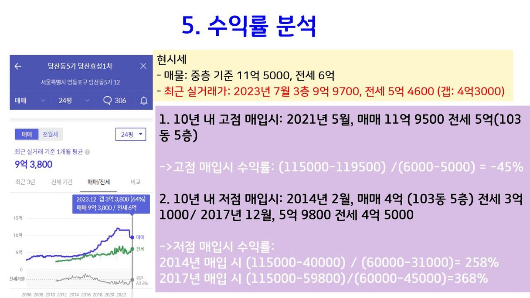Image resolution: width=530 pixels, height=298 pixels.
Task: Click 최근 실거래 기준 1개월 평균 label
Action: [x=49, y=152]
